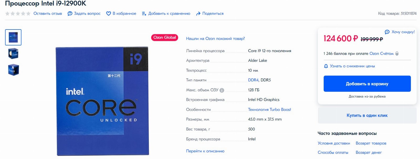The height and width of the screenshot is (159, 420).
Task: Click the lock icon near Ozon Счётом
Action: point(397,54)
